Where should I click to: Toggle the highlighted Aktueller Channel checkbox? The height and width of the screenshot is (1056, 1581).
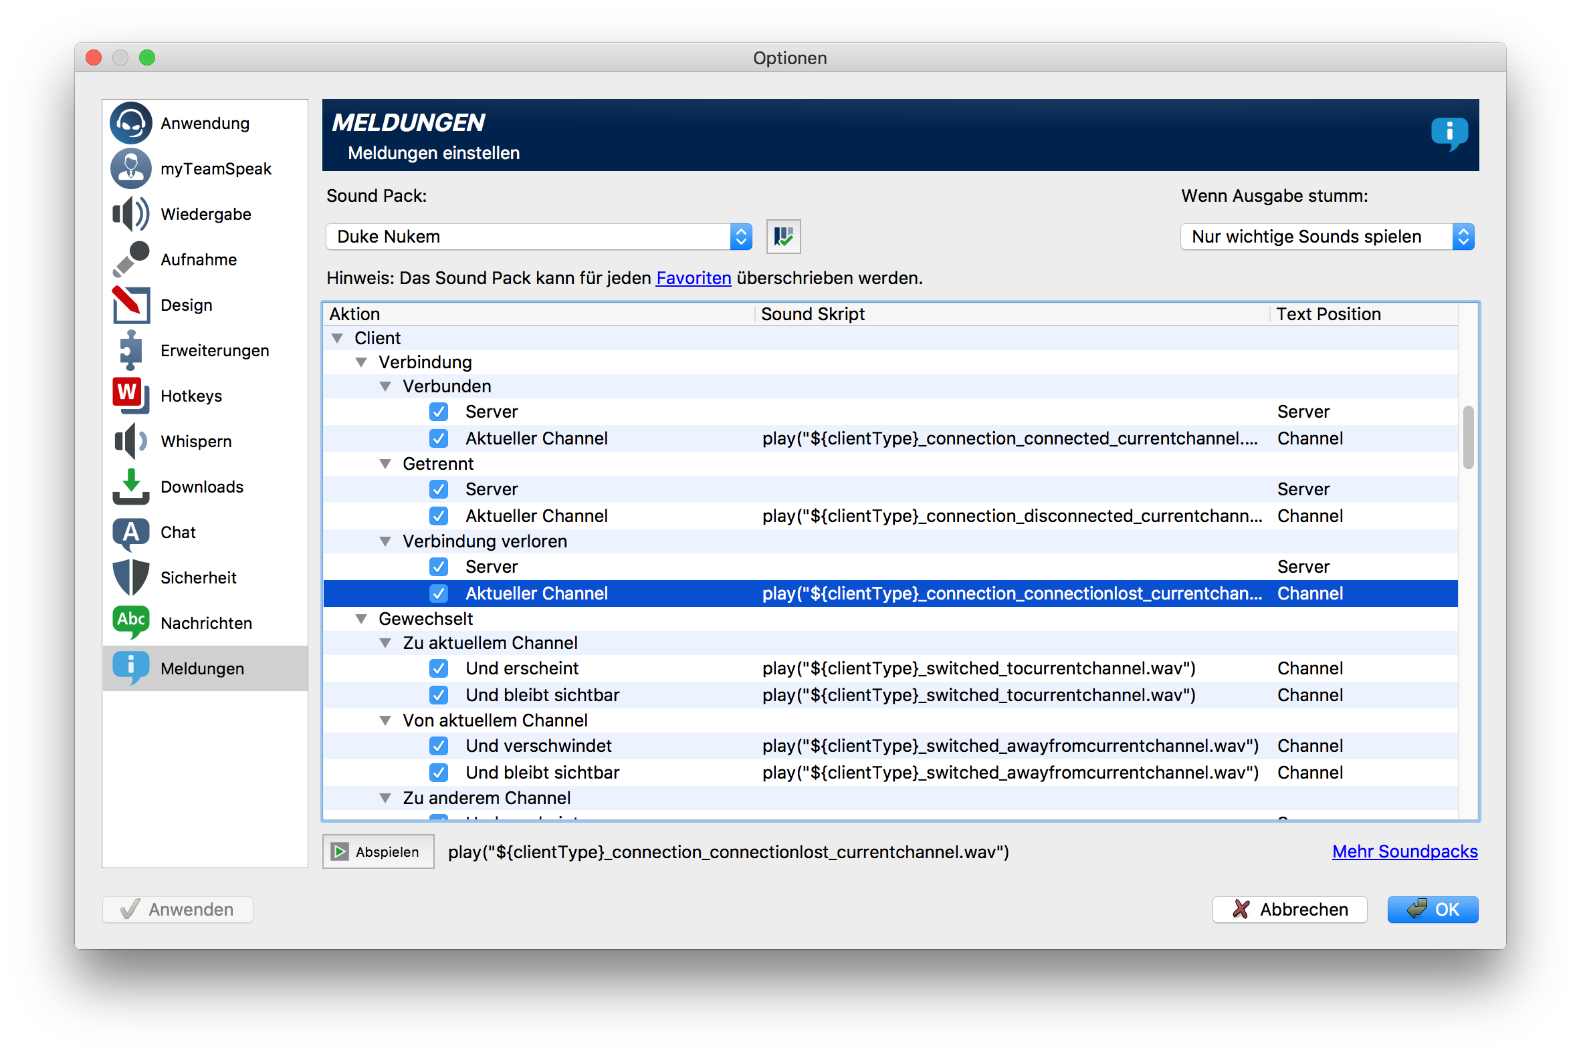click(x=439, y=593)
